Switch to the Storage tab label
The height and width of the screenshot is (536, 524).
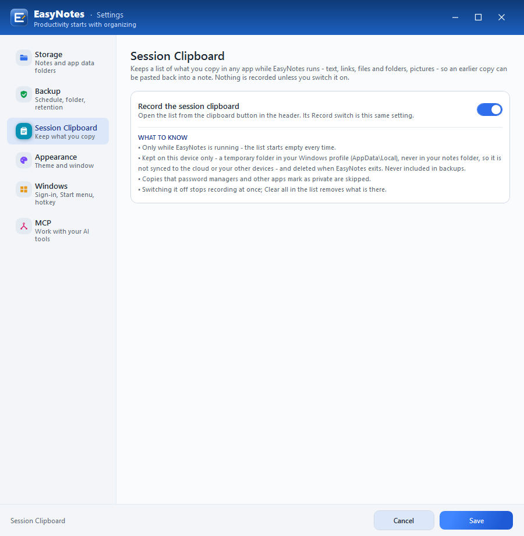(x=48, y=55)
